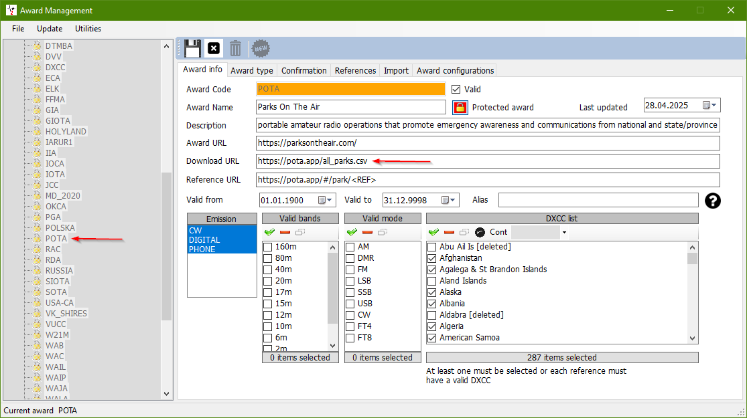Click the Download URL input field
The height and width of the screenshot is (418, 747).
click(488, 161)
